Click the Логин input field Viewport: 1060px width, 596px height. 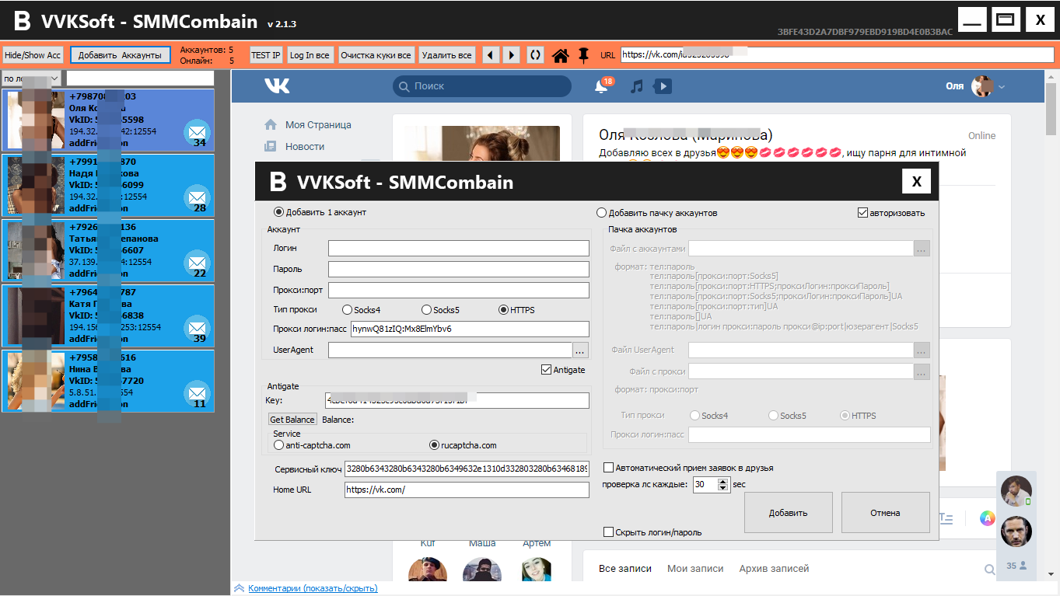pyautogui.click(x=458, y=248)
